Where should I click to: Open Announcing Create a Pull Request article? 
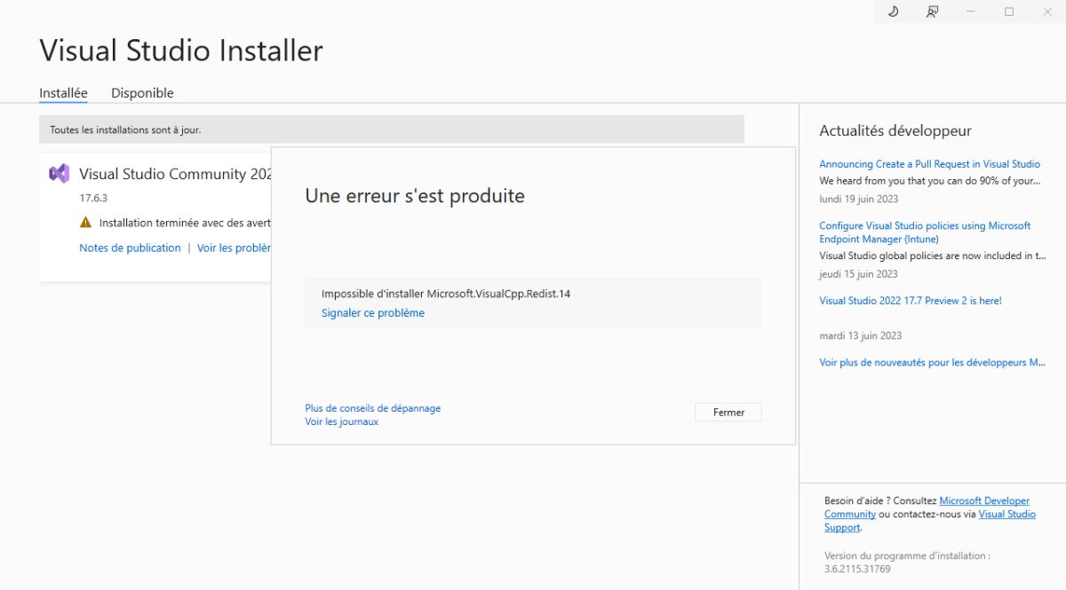[x=929, y=164]
